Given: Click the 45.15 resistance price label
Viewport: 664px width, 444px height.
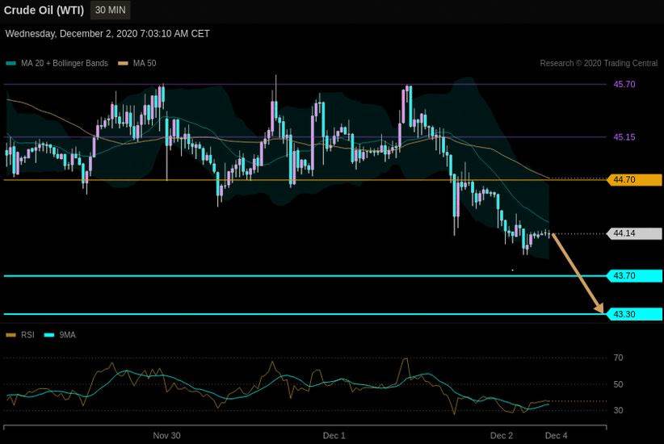Looking at the screenshot, I should (x=624, y=137).
